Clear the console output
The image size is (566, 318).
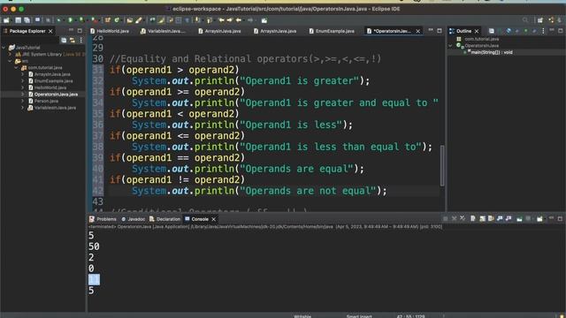pos(473,218)
